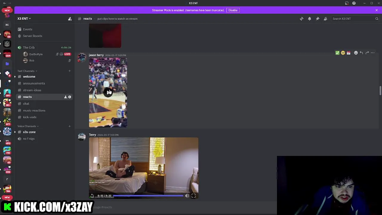React with the yellow face emoji
Image resolution: width=382 pixels, height=215 pixels.
[343, 53]
